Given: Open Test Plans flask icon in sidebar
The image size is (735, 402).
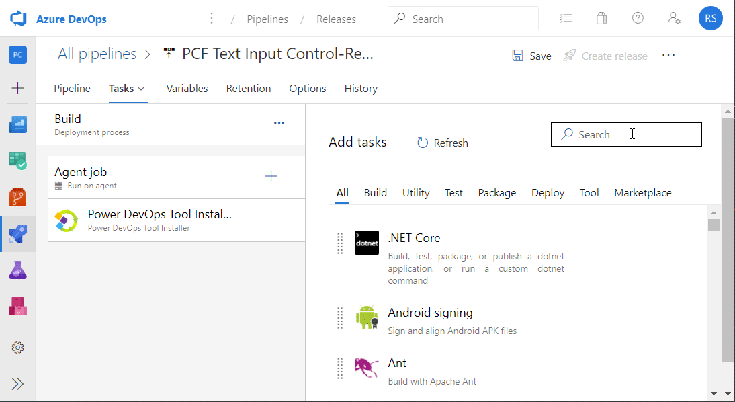Looking at the screenshot, I should [18, 270].
